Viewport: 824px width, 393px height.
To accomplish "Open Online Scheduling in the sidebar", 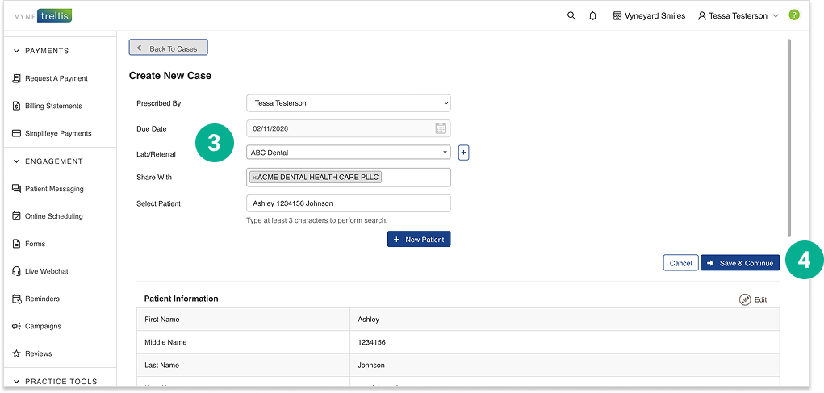I will pos(53,216).
